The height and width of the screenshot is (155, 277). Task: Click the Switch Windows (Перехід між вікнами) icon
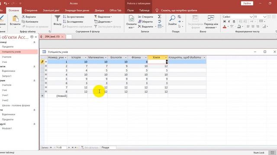pos(211,18)
